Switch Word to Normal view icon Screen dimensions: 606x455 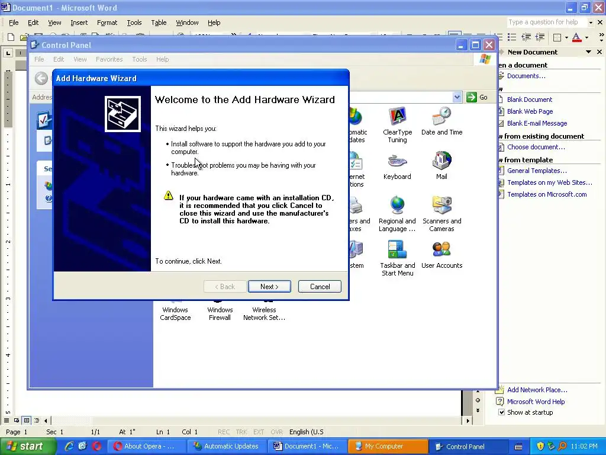pos(7,420)
